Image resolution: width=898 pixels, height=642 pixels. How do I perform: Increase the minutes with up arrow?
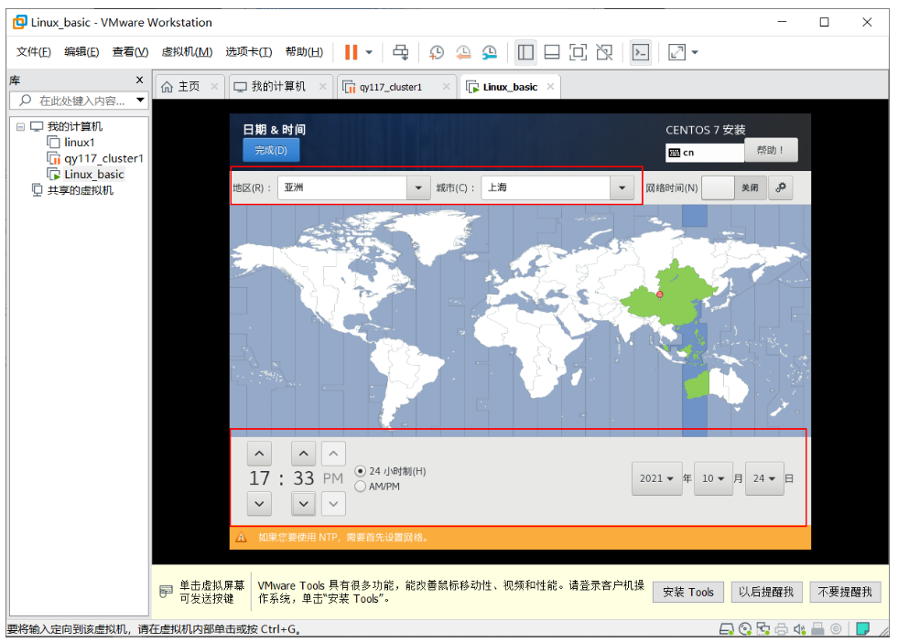(304, 454)
